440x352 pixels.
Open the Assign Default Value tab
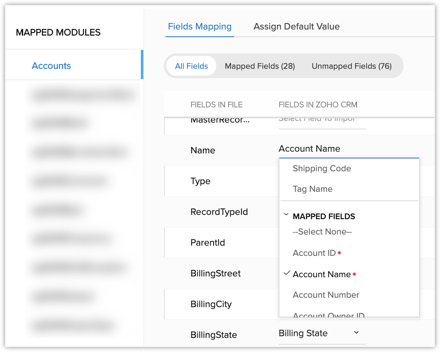[x=296, y=26]
